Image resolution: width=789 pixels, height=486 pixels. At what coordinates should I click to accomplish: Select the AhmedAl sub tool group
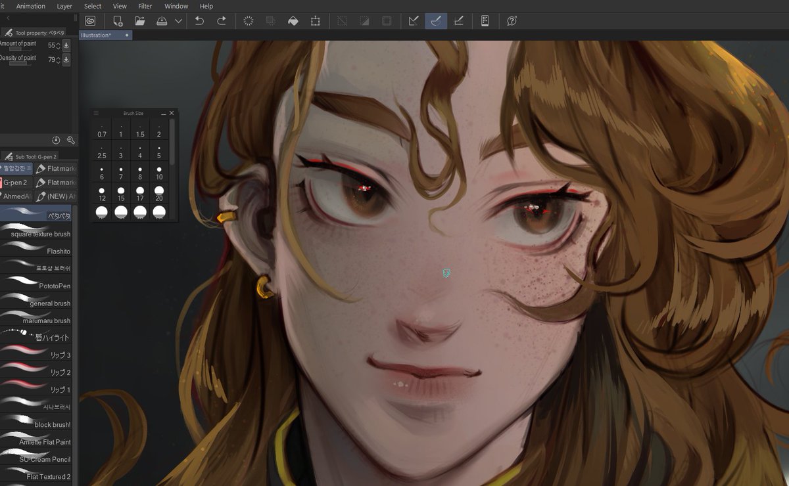tap(16, 196)
